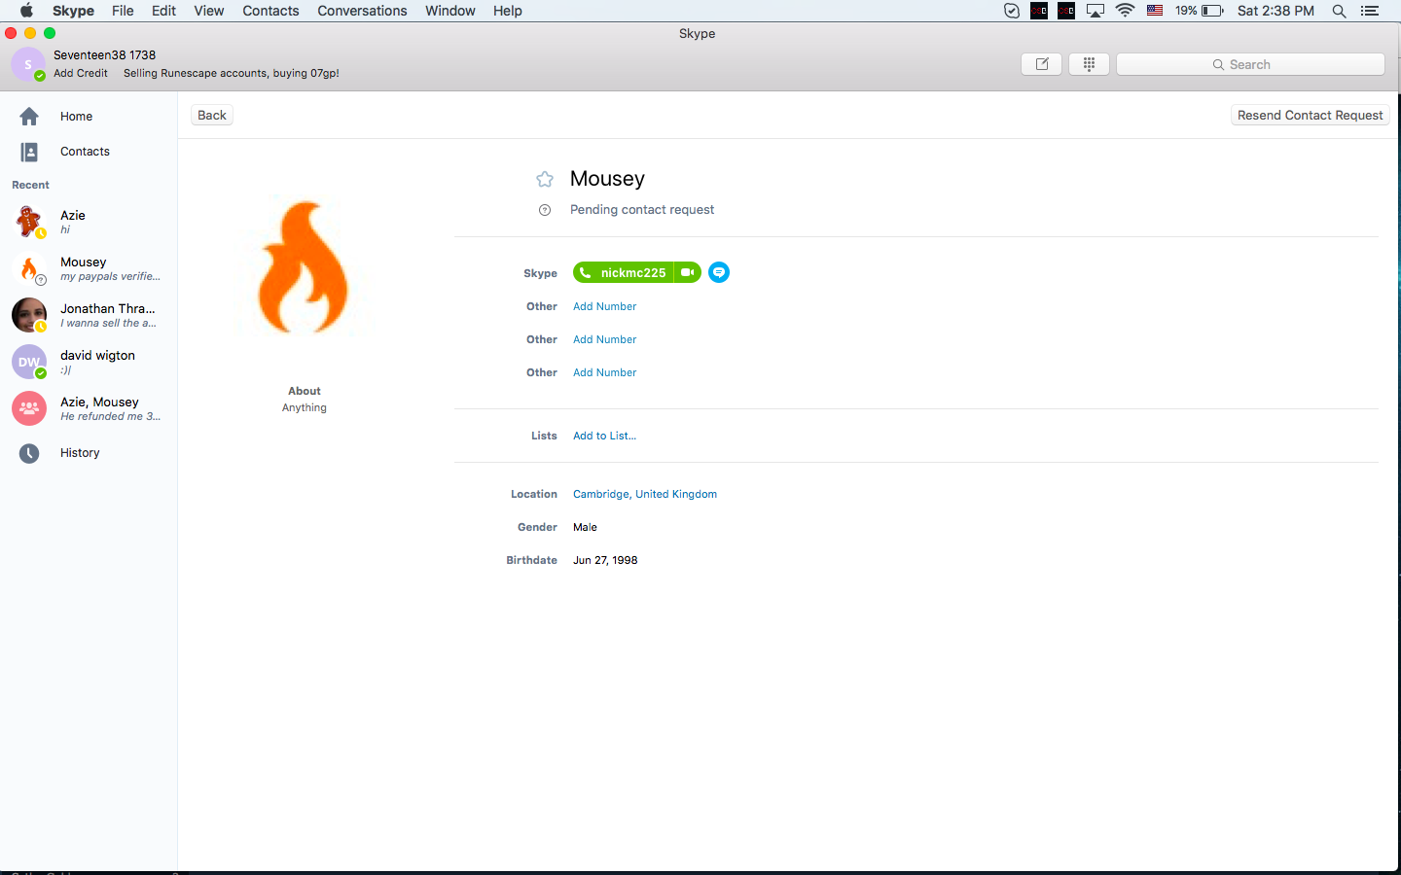Click the gender value Male
The image size is (1401, 875).
(585, 527)
